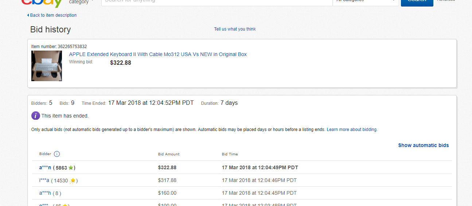Click the green star beside feedback 5863
The width and height of the screenshot is (472, 206).
[x=71, y=168]
